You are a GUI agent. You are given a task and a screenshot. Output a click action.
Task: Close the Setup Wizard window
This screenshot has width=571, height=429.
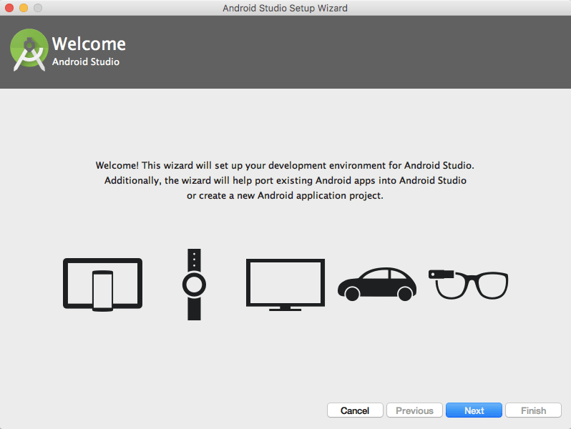pyautogui.click(x=9, y=8)
